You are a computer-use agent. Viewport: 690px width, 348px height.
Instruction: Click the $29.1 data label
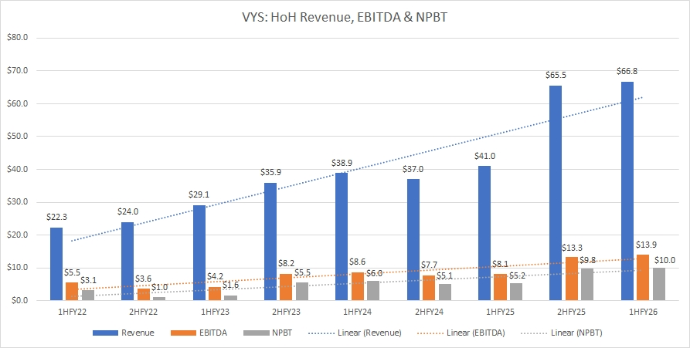tap(199, 196)
